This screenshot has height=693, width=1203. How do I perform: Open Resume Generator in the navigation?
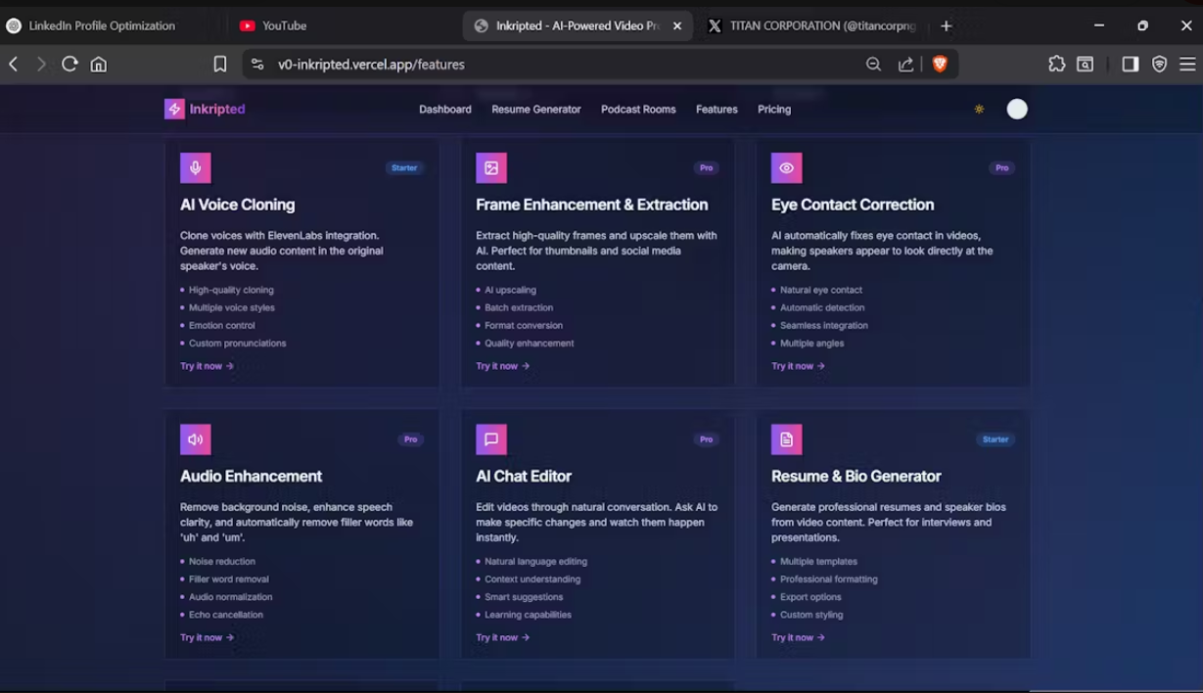tap(536, 110)
